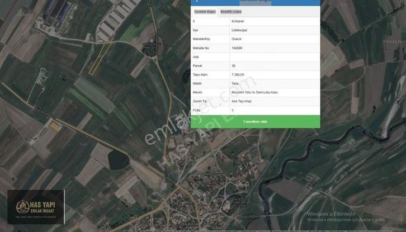Screen dimensions: 406x232
Task: Click the yellow outlined parcel on the map
Action: pos(101,59)
